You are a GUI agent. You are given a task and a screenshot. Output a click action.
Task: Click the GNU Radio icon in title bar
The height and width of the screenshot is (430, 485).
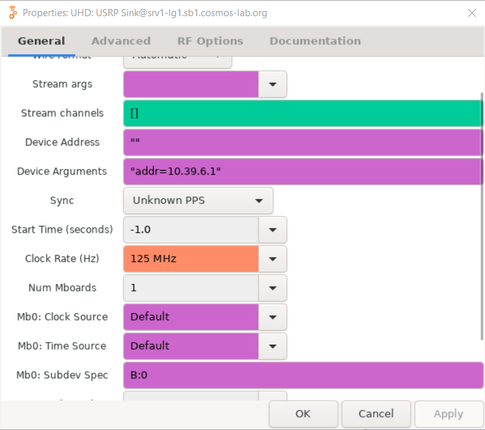(x=12, y=13)
